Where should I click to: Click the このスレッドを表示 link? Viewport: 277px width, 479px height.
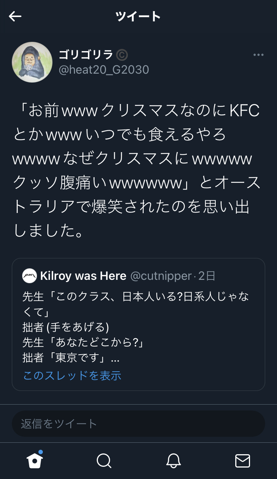click(x=72, y=375)
